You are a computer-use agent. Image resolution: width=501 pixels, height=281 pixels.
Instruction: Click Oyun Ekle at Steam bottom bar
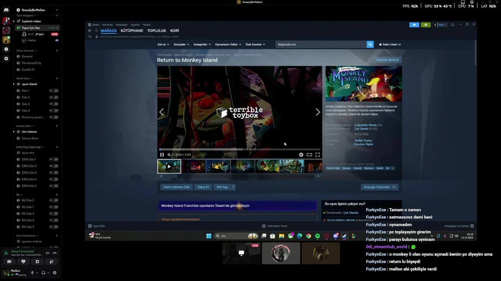coord(97,226)
